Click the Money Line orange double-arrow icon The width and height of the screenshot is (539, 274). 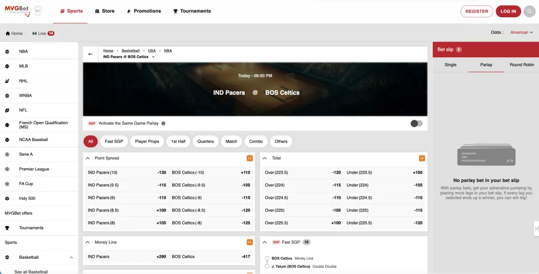tap(249, 242)
